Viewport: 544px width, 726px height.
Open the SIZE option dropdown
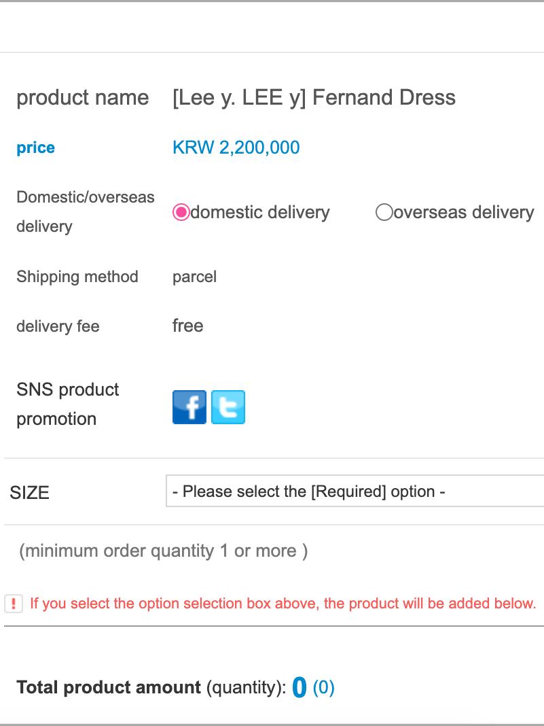(x=355, y=491)
